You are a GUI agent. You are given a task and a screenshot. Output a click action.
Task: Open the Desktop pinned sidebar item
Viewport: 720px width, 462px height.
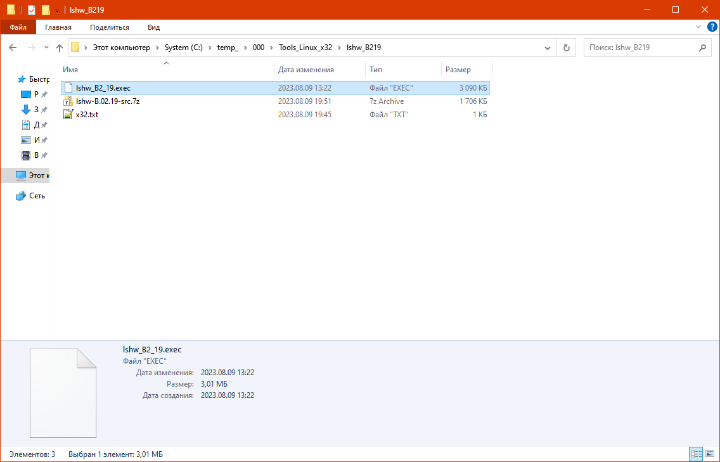(x=33, y=94)
